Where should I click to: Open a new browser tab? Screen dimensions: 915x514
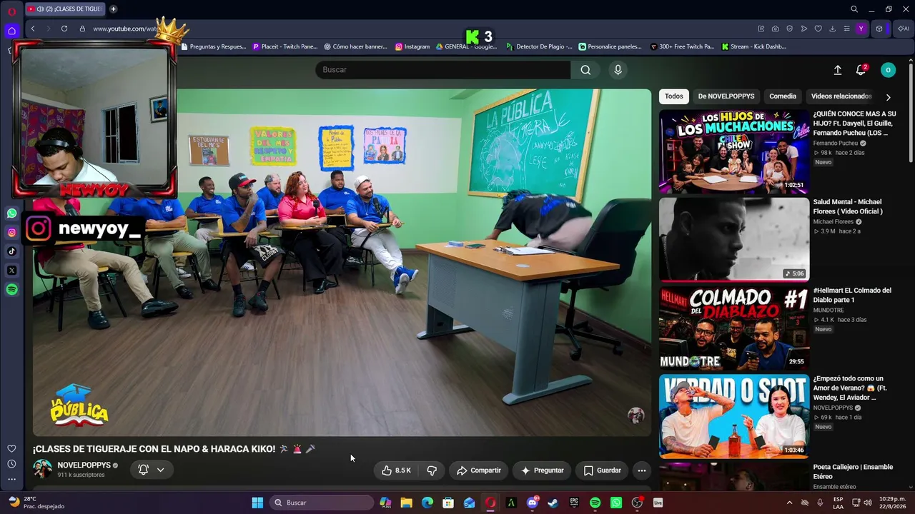(x=113, y=9)
